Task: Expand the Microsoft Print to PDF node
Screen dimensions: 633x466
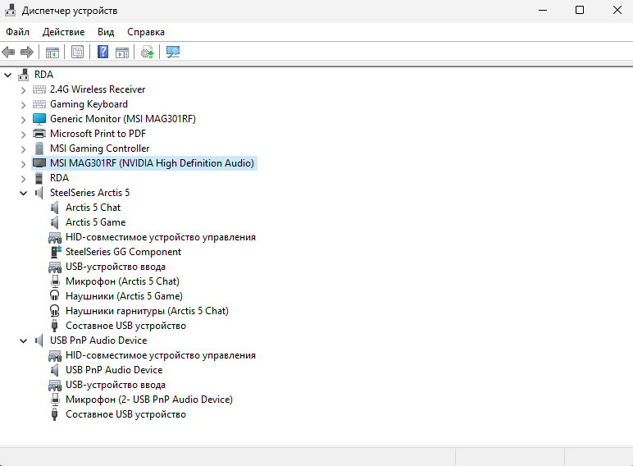Action: coord(24,134)
